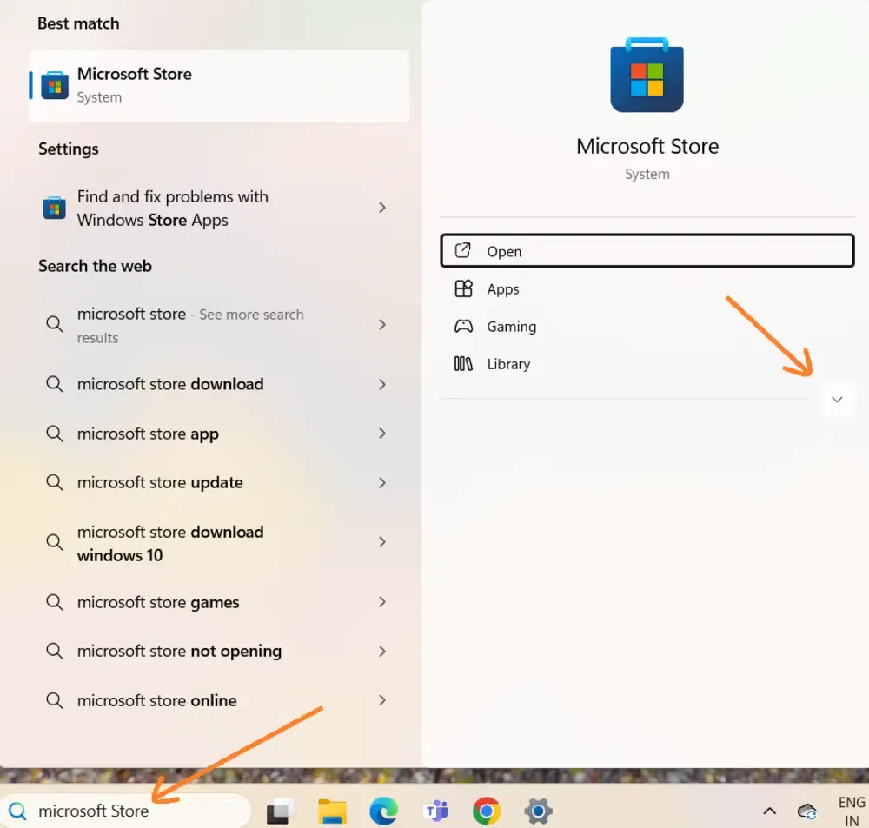
Task: Choose 'microsoft store online' web suggestion
Action: click(x=219, y=700)
